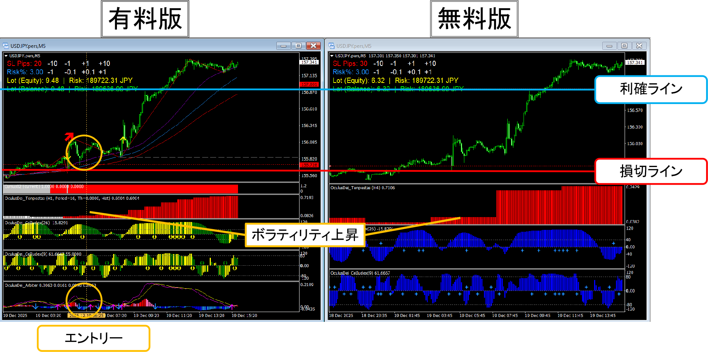Click the 156.870 price axis label

coord(309,92)
